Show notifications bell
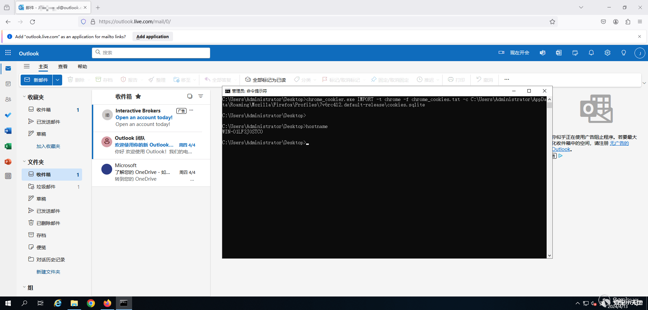 coord(591,53)
